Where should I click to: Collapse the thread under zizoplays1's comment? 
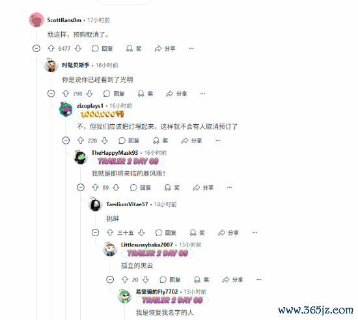tap(66, 140)
